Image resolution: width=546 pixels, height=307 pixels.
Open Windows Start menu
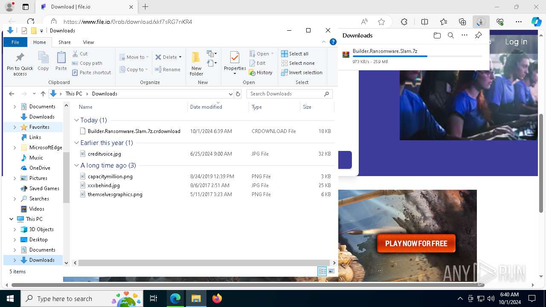(x=10, y=298)
